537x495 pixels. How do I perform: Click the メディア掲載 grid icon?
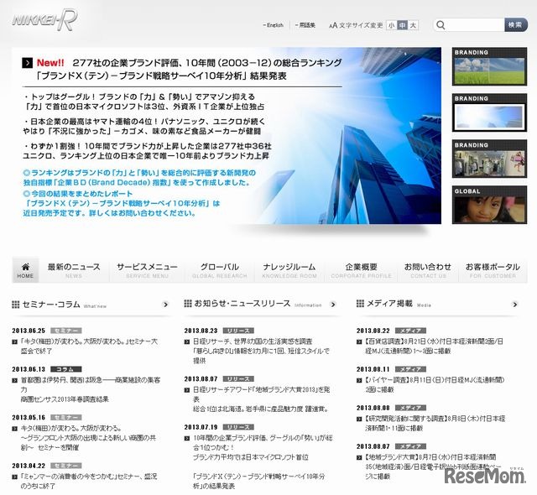click(360, 304)
